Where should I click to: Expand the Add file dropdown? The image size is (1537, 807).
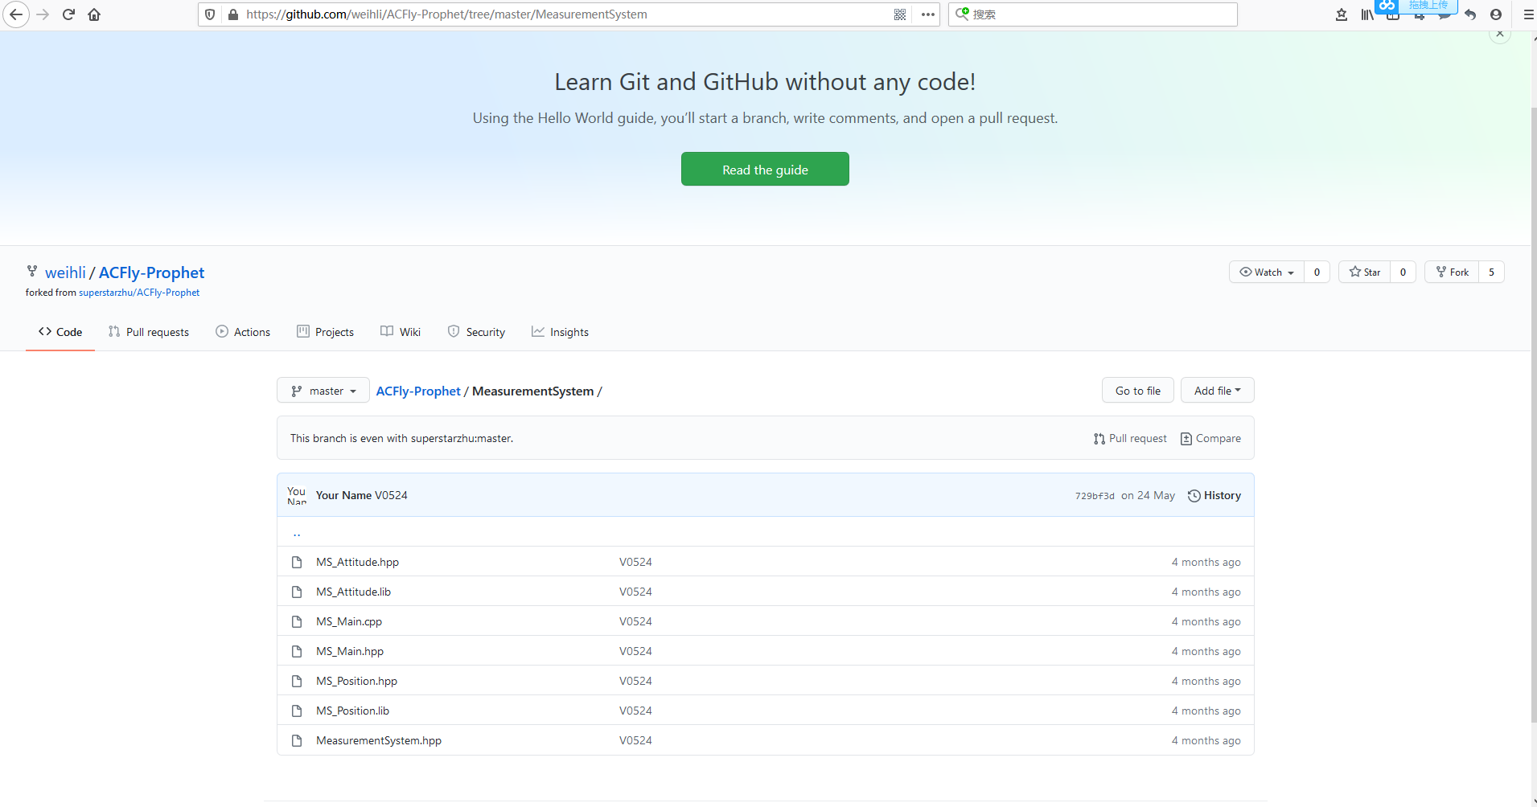click(x=1217, y=391)
